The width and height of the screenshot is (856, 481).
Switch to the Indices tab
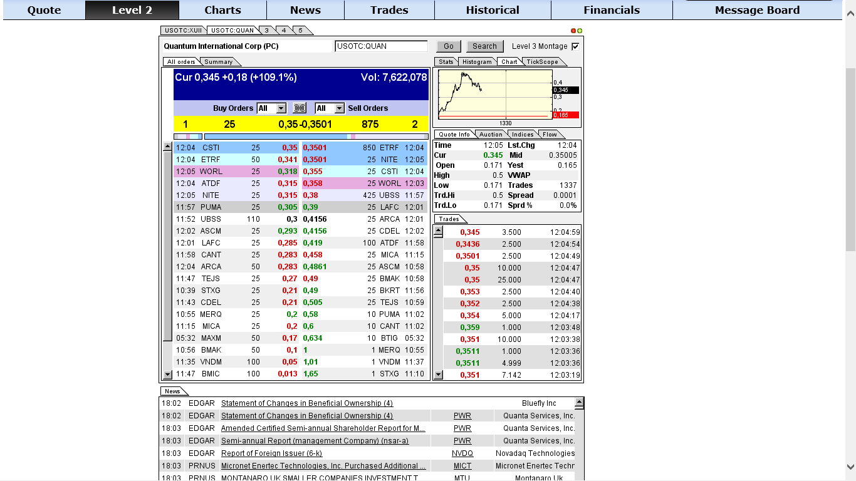[523, 134]
